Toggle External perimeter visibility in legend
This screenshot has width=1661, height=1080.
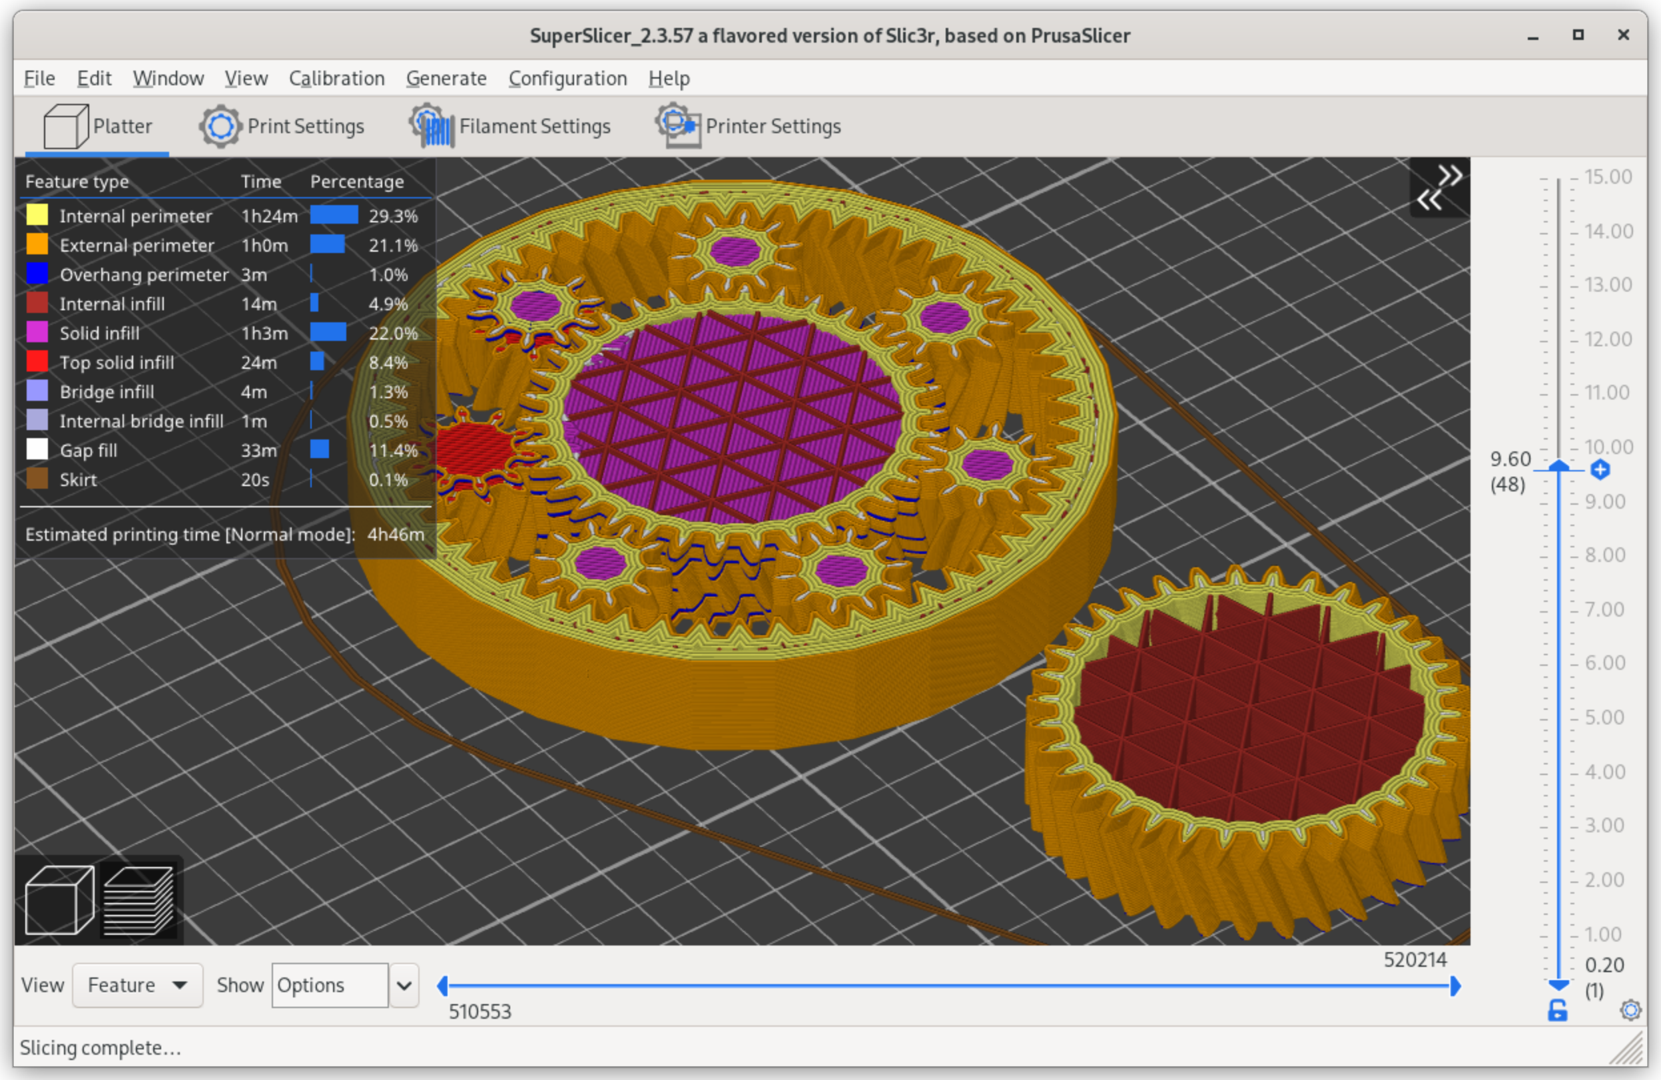click(222, 245)
